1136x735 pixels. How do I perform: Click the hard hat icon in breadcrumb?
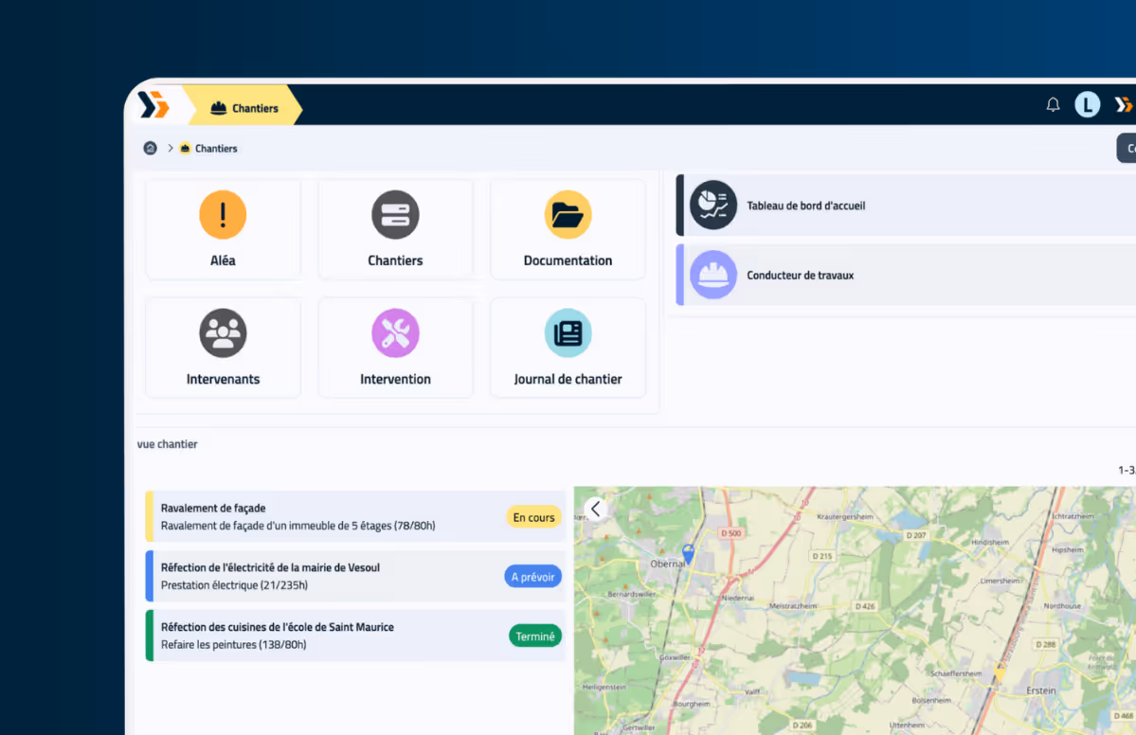pyautogui.click(x=185, y=149)
